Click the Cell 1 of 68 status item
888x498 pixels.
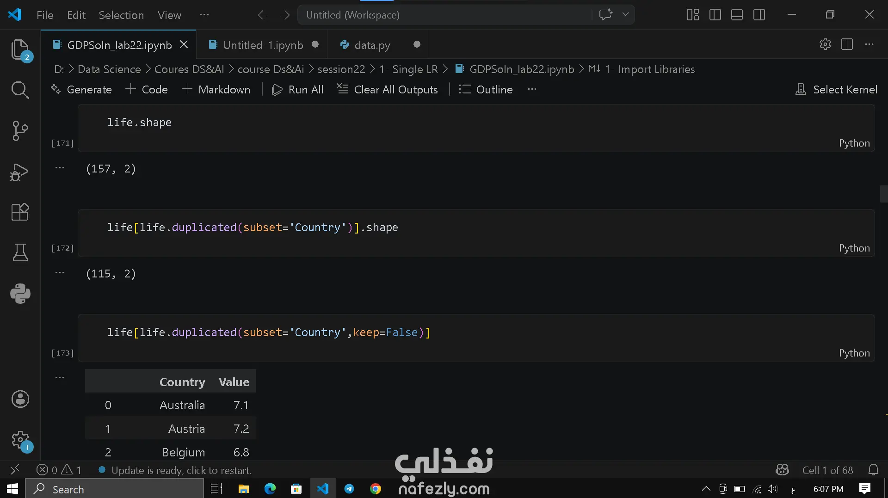point(827,470)
